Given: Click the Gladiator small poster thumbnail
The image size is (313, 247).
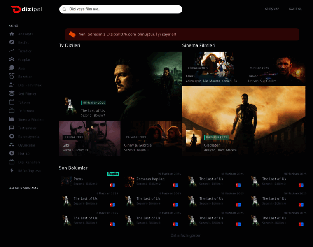Looking at the screenshot, I should click(x=193, y=141).
